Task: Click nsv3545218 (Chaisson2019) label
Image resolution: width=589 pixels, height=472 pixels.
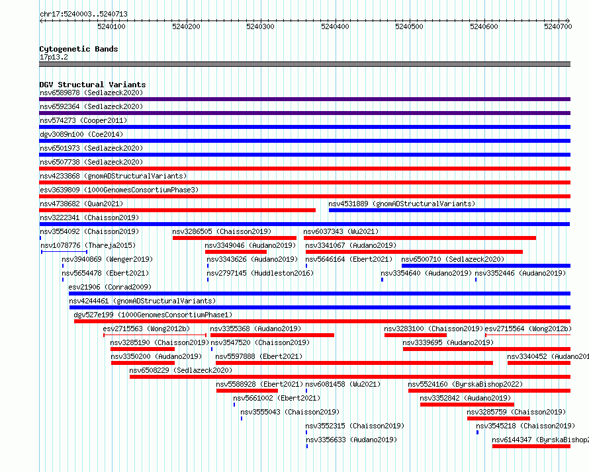Action: pos(525,426)
